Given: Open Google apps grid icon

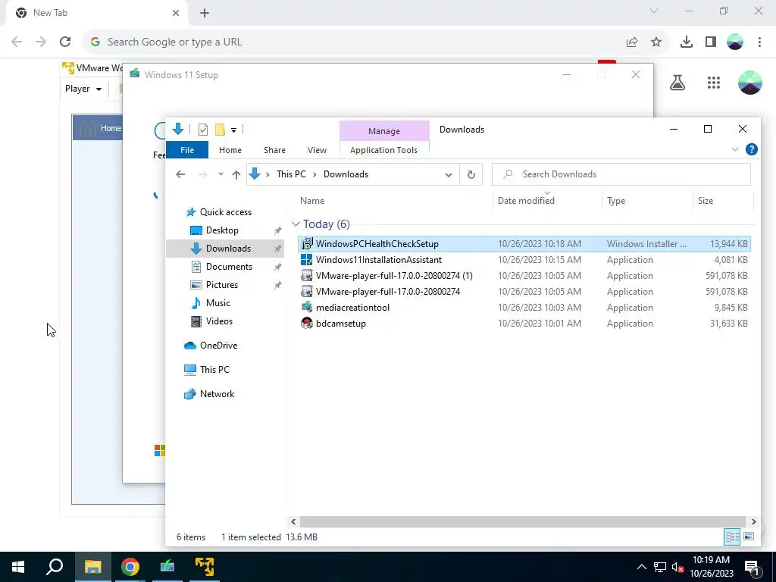Looking at the screenshot, I should pos(714,83).
